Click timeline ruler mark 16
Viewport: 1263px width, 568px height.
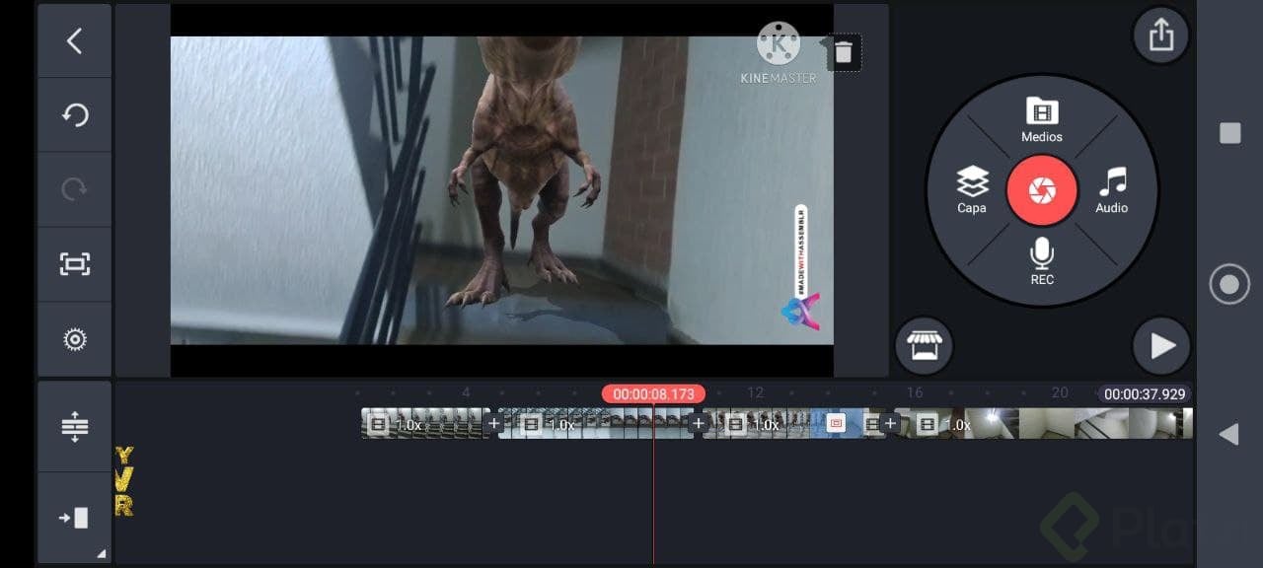915,392
